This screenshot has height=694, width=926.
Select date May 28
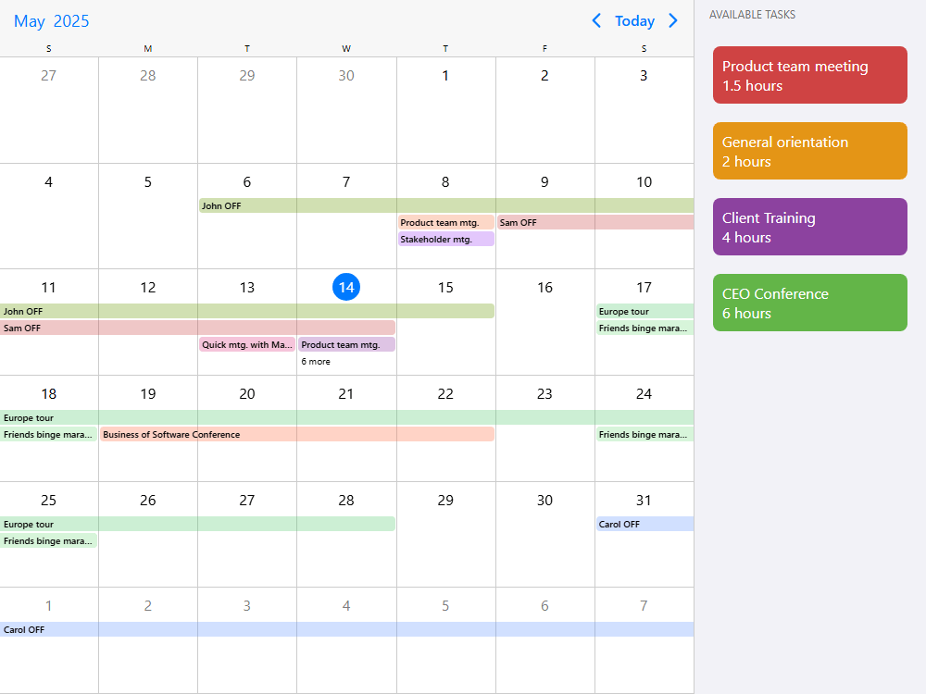[x=346, y=501]
